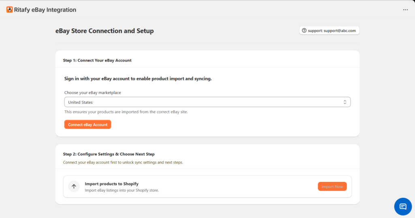Image resolution: width=415 pixels, height=218 pixels.
Task: Open the blue chat support bubble
Action: 403,206
